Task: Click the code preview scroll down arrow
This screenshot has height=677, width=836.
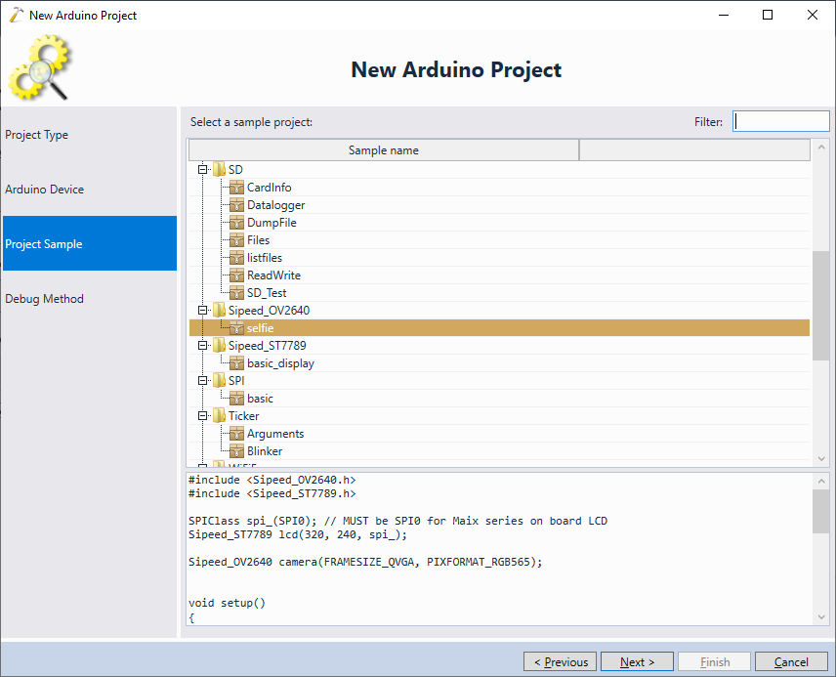Action: (x=821, y=617)
